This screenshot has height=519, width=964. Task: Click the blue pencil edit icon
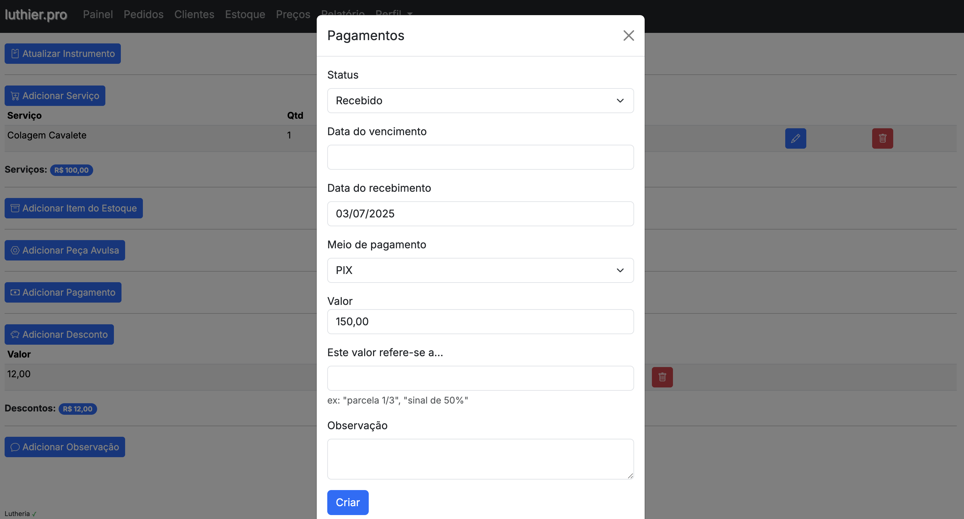point(795,138)
